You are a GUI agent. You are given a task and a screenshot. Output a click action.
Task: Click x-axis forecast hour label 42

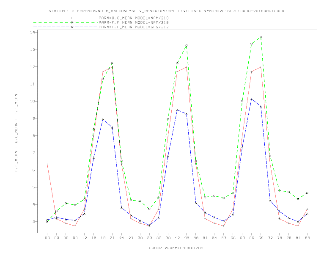177,238
